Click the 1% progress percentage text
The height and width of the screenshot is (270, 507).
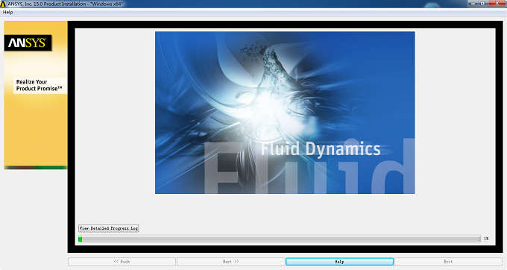pyautogui.click(x=486, y=239)
